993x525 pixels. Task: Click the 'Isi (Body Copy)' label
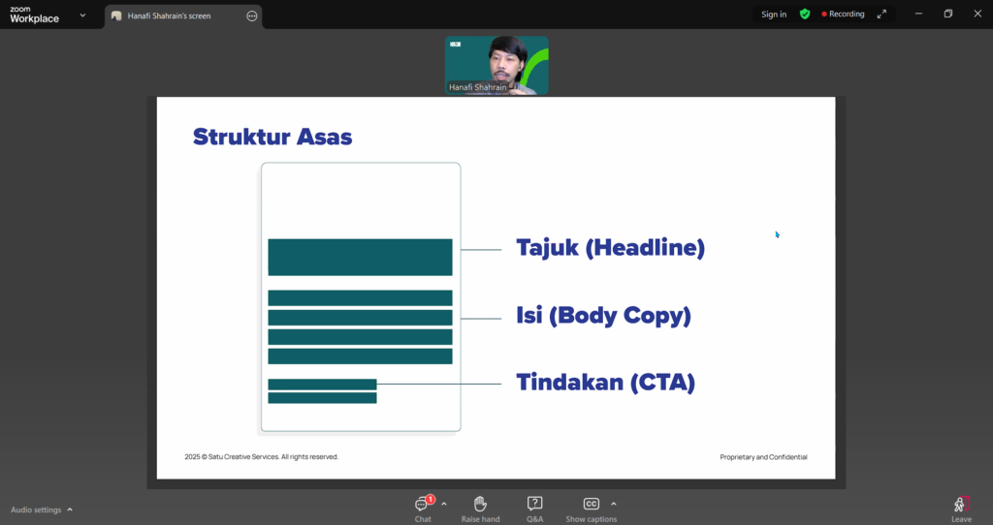coord(603,315)
